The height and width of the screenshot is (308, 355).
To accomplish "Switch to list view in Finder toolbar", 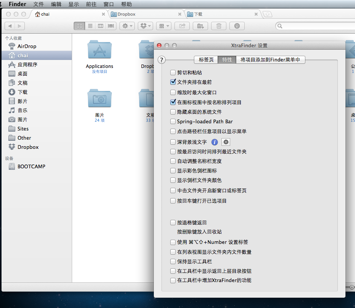I will (x=90, y=26).
